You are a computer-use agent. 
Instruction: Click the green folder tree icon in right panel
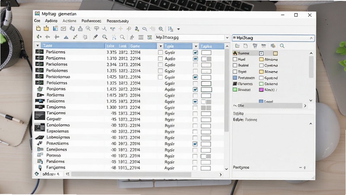(x=237, y=46)
